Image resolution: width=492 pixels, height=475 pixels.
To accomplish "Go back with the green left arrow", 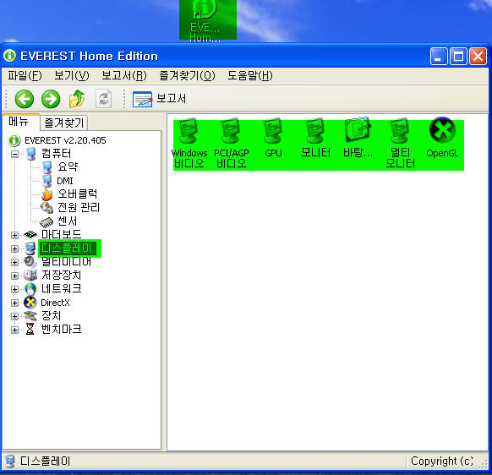I will [x=25, y=99].
